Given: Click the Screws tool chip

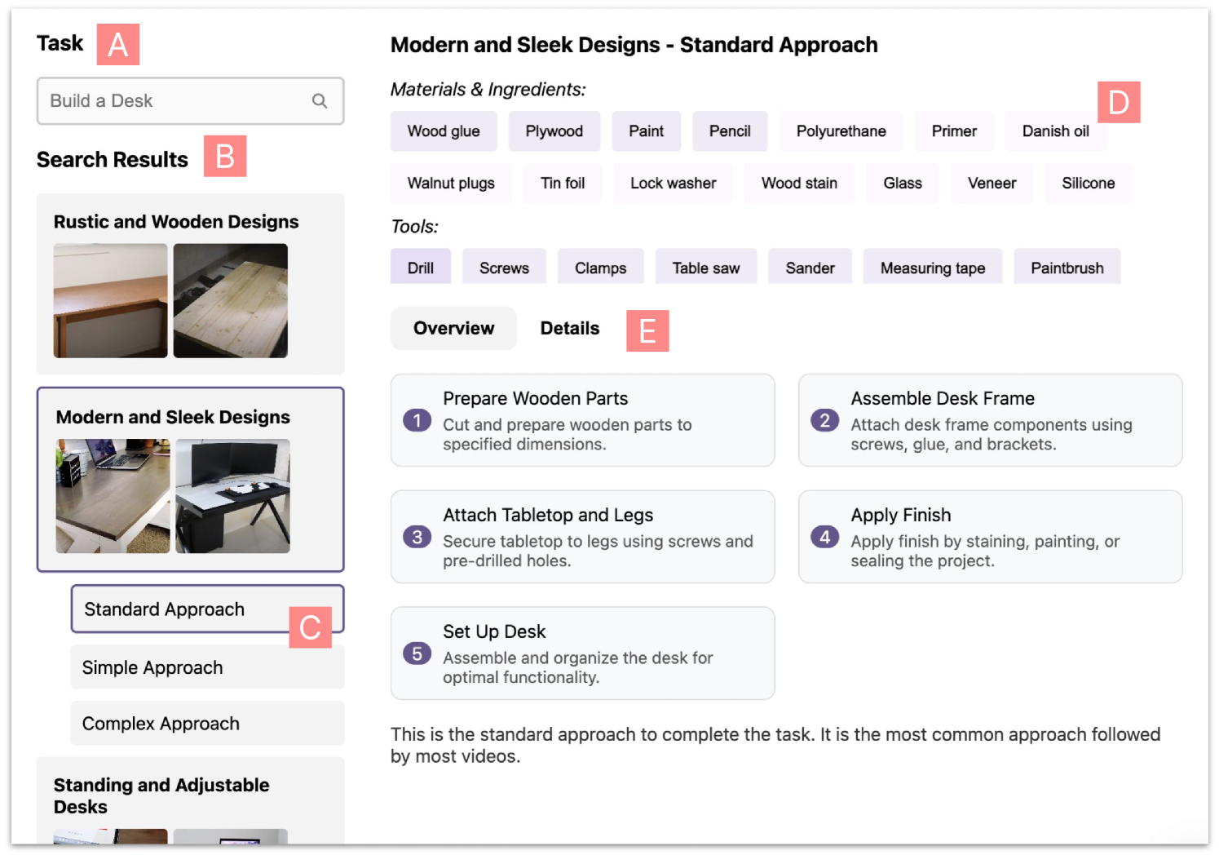Looking at the screenshot, I should point(504,268).
